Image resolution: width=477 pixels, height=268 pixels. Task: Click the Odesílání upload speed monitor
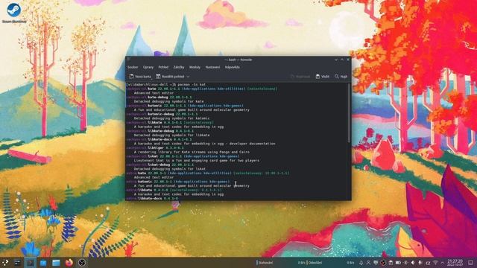coord(330,263)
